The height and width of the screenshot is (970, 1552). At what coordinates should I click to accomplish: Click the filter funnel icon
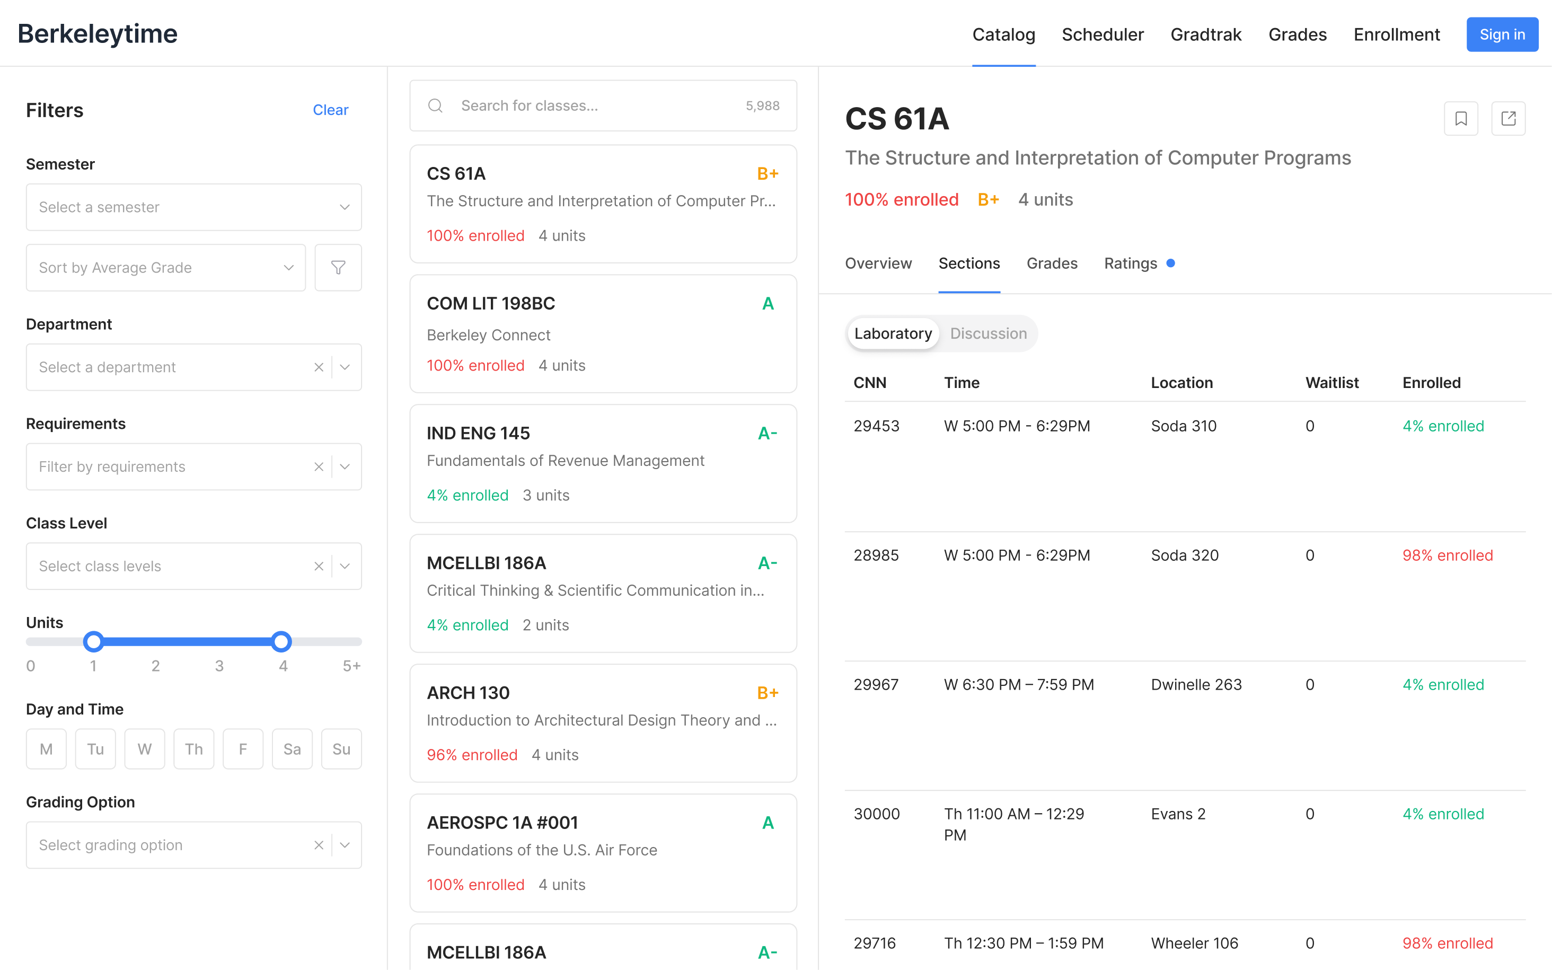pyautogui.click(x=338, y=268)
